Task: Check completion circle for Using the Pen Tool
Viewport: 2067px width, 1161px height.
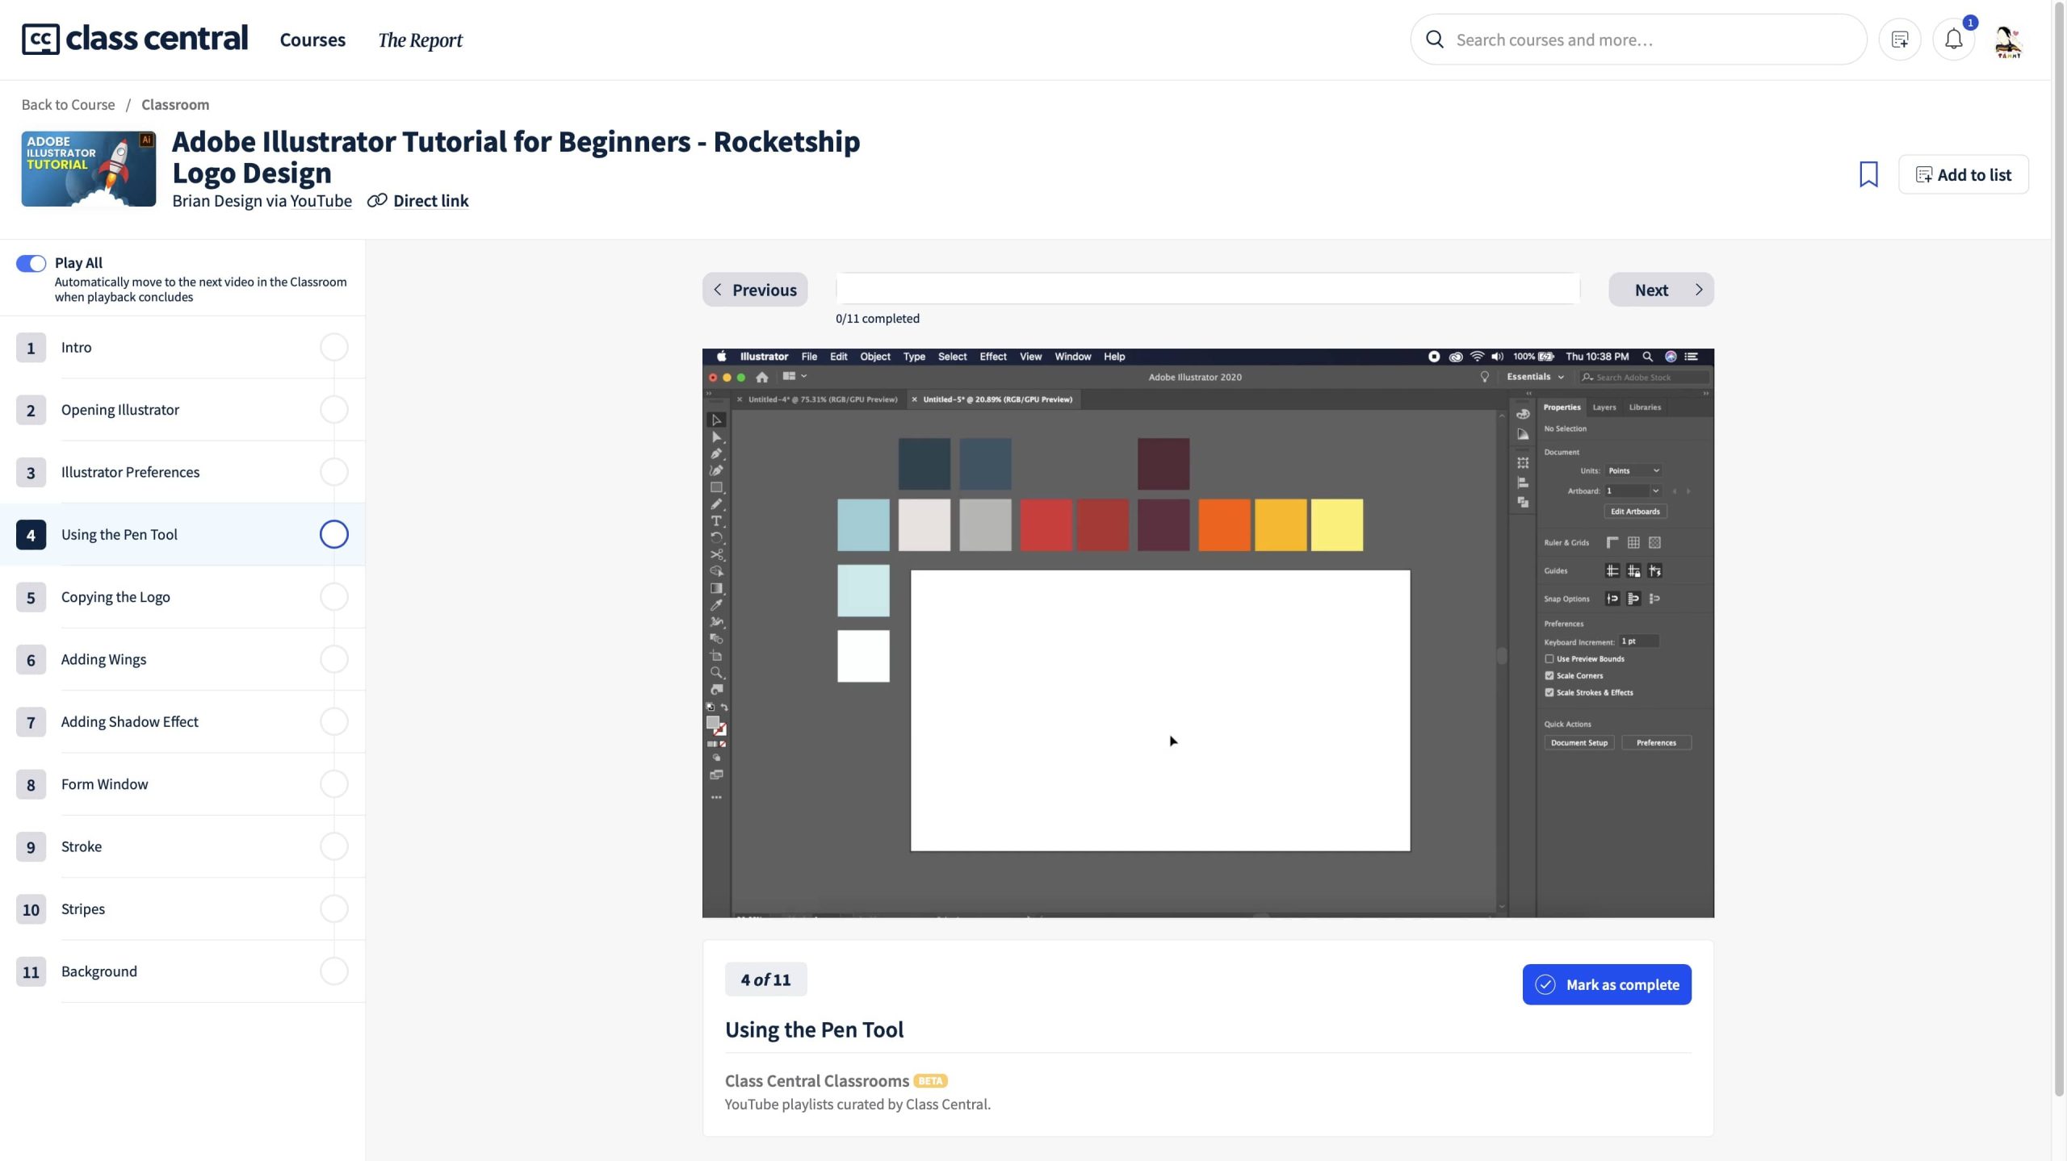Action: (x=334, y=534)
